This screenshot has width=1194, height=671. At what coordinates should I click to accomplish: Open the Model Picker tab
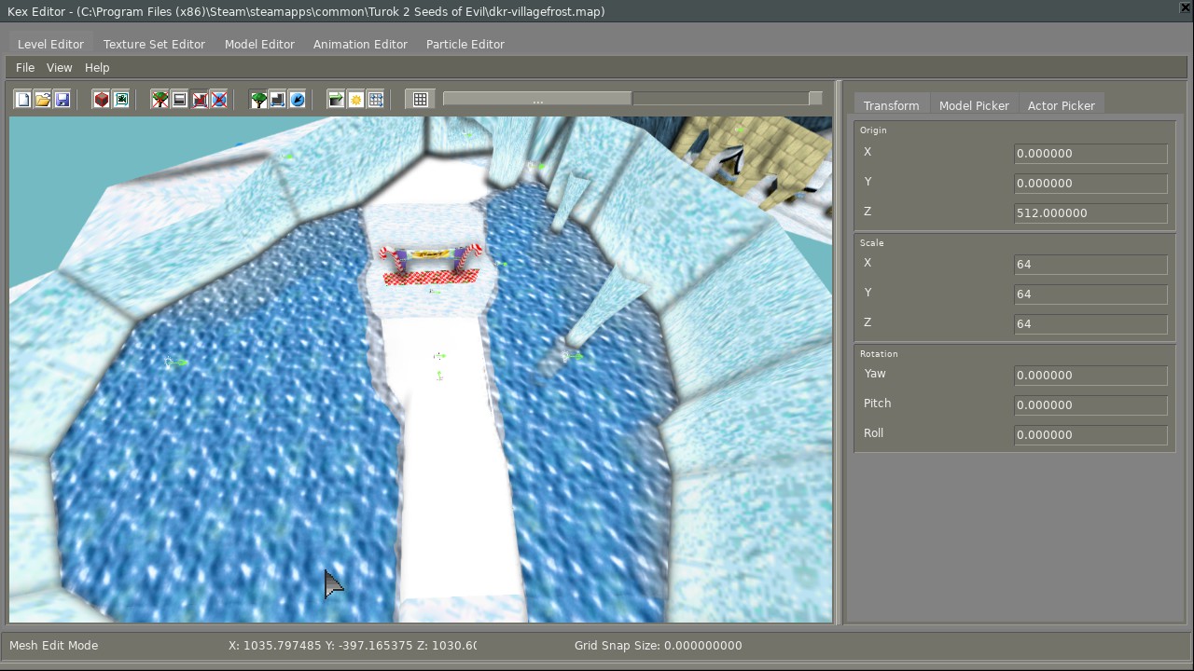(x=974, y=105)
